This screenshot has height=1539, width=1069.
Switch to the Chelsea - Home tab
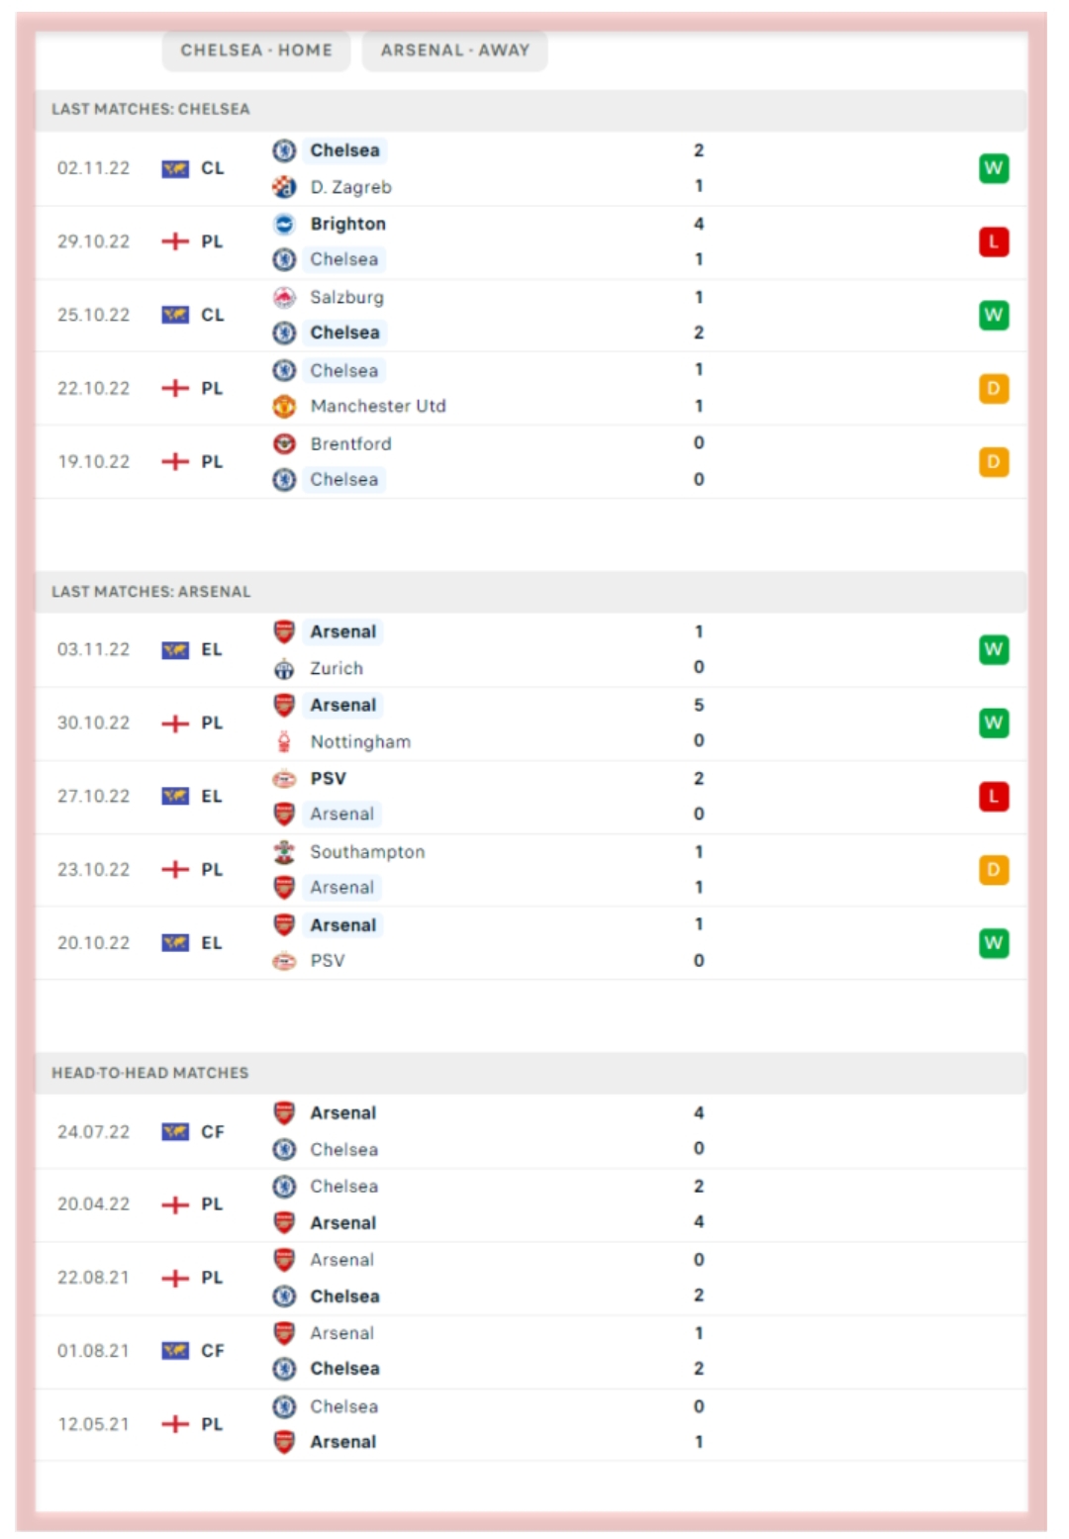256,50
